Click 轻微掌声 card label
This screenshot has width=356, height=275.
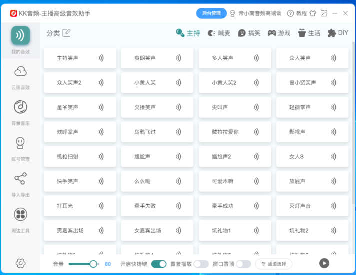coord(300,107)
